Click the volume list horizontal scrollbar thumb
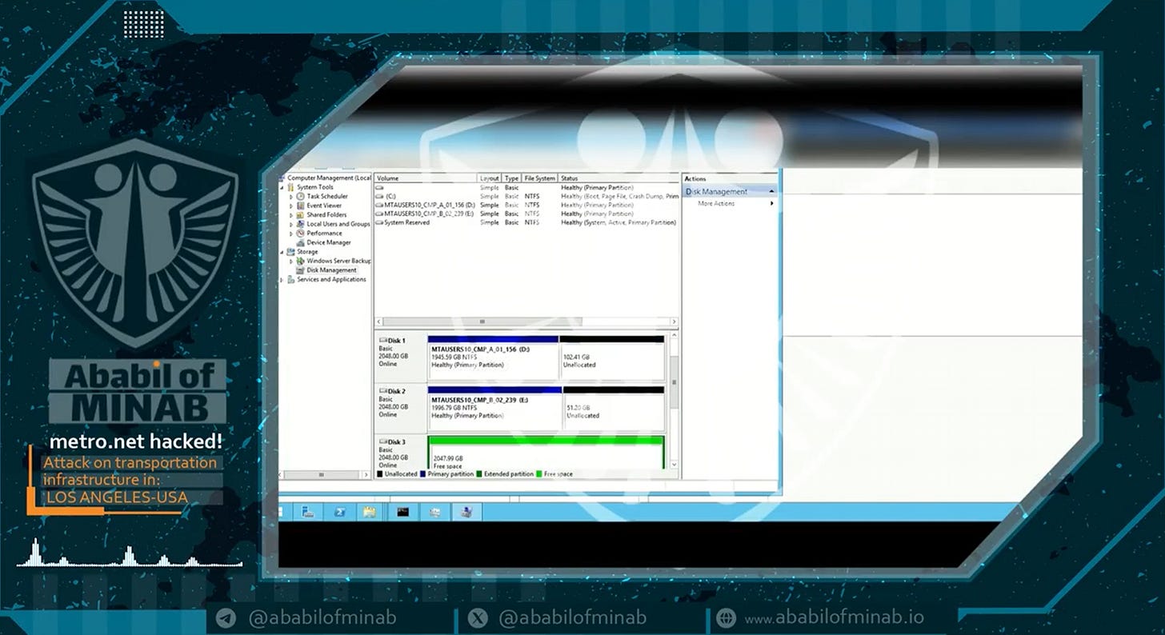 pos(482,321)
